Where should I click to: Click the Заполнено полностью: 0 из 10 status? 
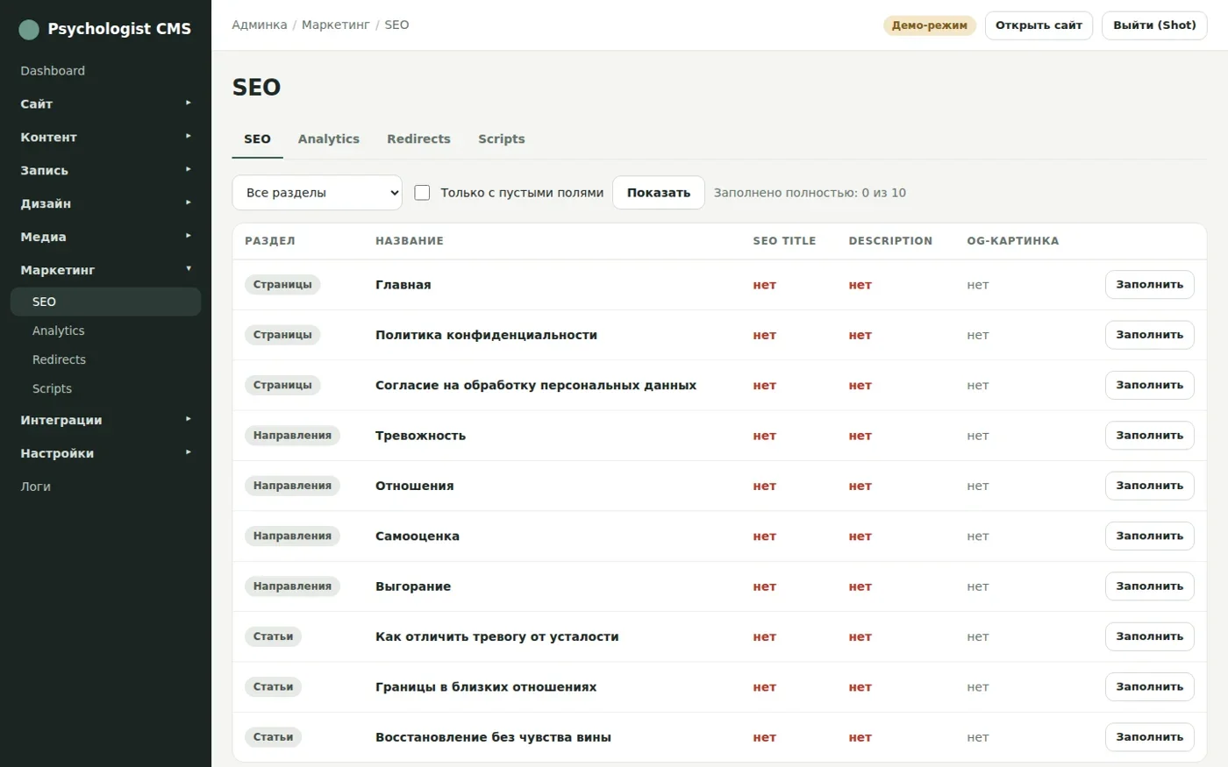(810, 193)
